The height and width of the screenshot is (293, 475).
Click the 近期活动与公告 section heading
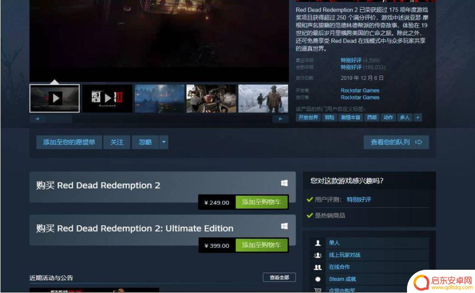51,278
